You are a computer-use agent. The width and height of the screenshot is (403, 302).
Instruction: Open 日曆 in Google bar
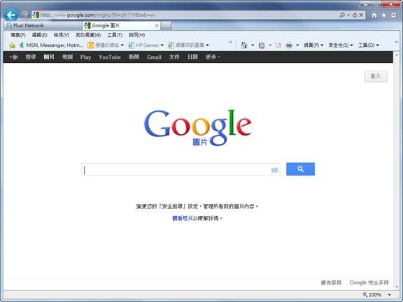(192, 57)
